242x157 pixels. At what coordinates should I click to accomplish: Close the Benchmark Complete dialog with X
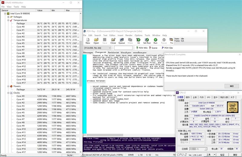pos(240,55)
